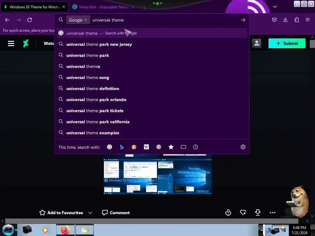
Task: Click the Go arrow in address bar
Action: click(243, 20)
